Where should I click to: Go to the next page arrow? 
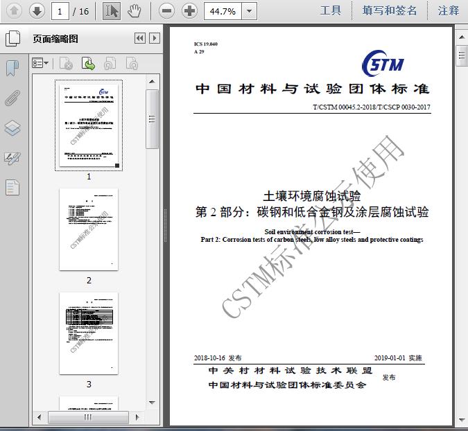pyautogui.click(x=37, y=10)
